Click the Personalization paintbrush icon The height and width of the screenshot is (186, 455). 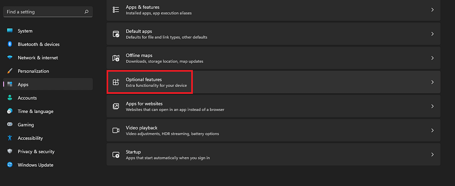10,71
